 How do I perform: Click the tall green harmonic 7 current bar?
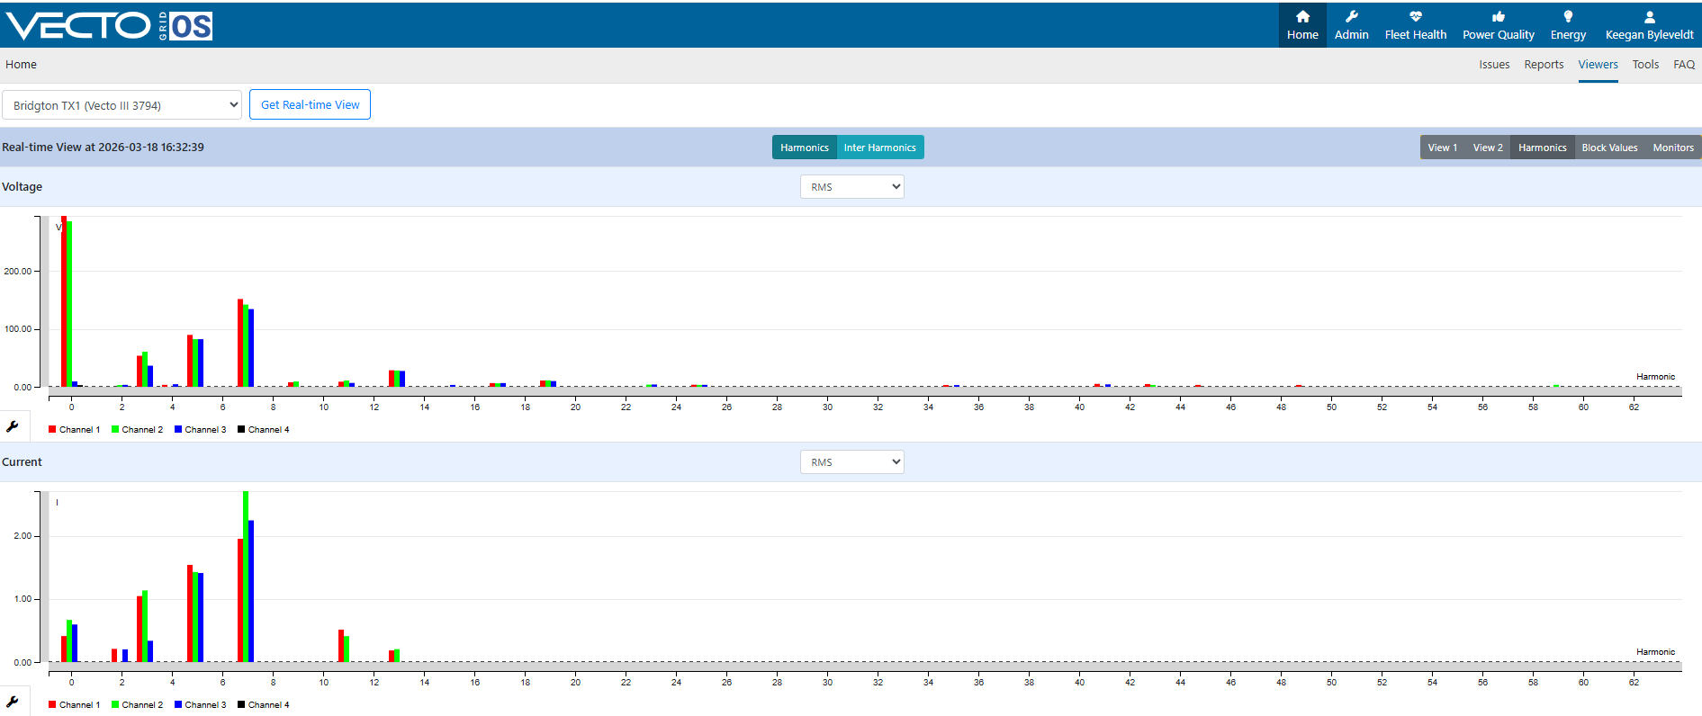[246, 577]
